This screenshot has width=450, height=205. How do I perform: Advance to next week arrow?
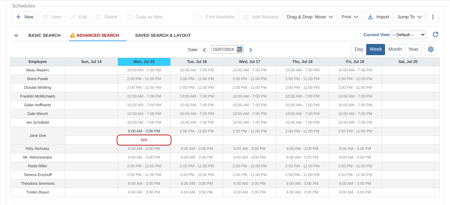click(x=250, y=50)
